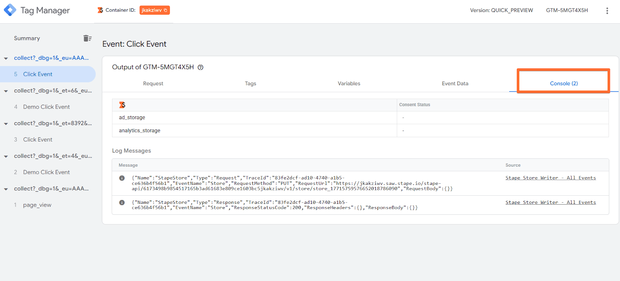Click info icon on the Response log message
Image resolution: width=620 pixels, height=281 pixels.
pos(122,203)
